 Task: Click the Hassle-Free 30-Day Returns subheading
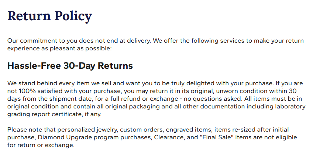coord(70,66)
